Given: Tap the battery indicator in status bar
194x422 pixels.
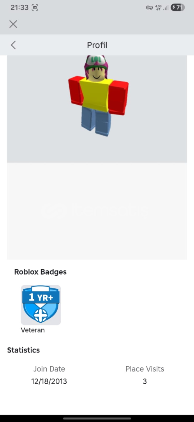Looking at the screenshot, I should pyautogui.click(x=178, y=7).
